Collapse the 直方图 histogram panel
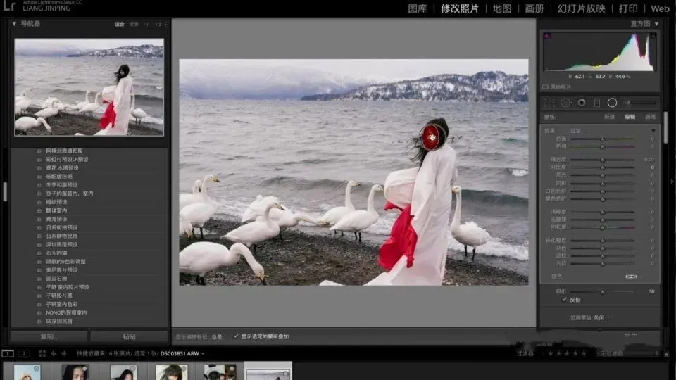Screen dimensions: 676x380 point(656,23)
